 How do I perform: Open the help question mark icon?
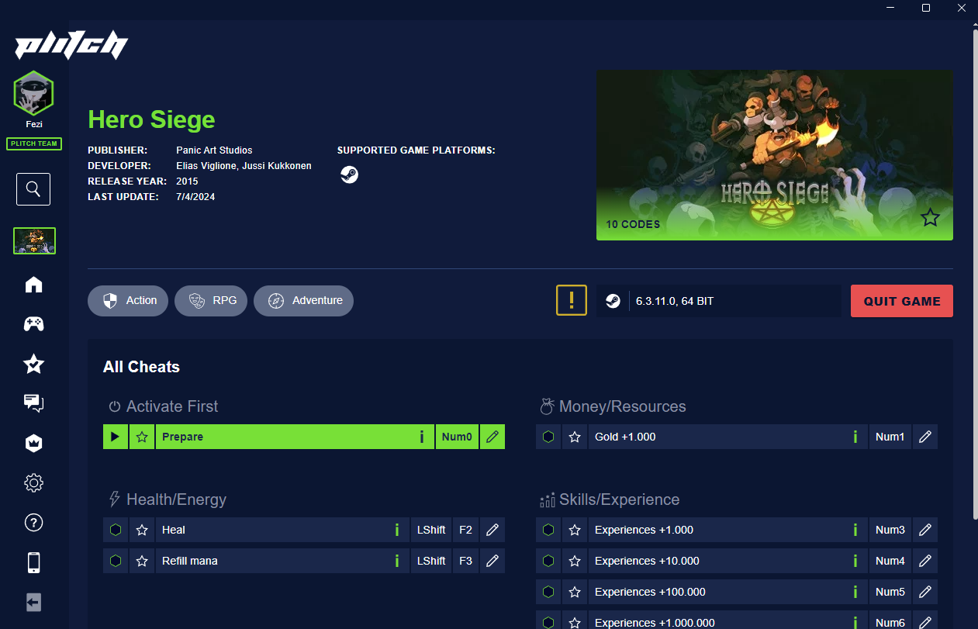[x=33, y=523]
